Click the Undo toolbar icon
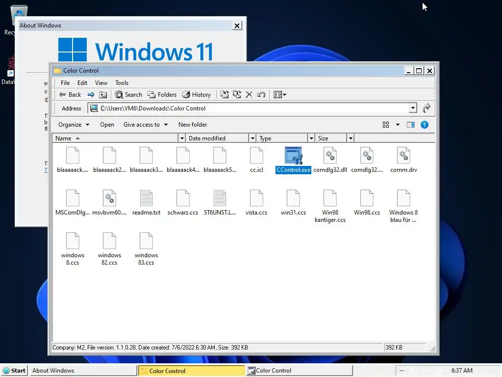Viewport: 502px width, 377px height. [261, 95]
